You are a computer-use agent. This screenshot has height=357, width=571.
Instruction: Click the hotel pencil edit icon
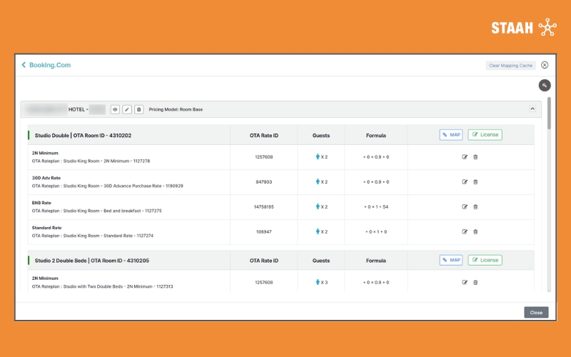[126, 109]
